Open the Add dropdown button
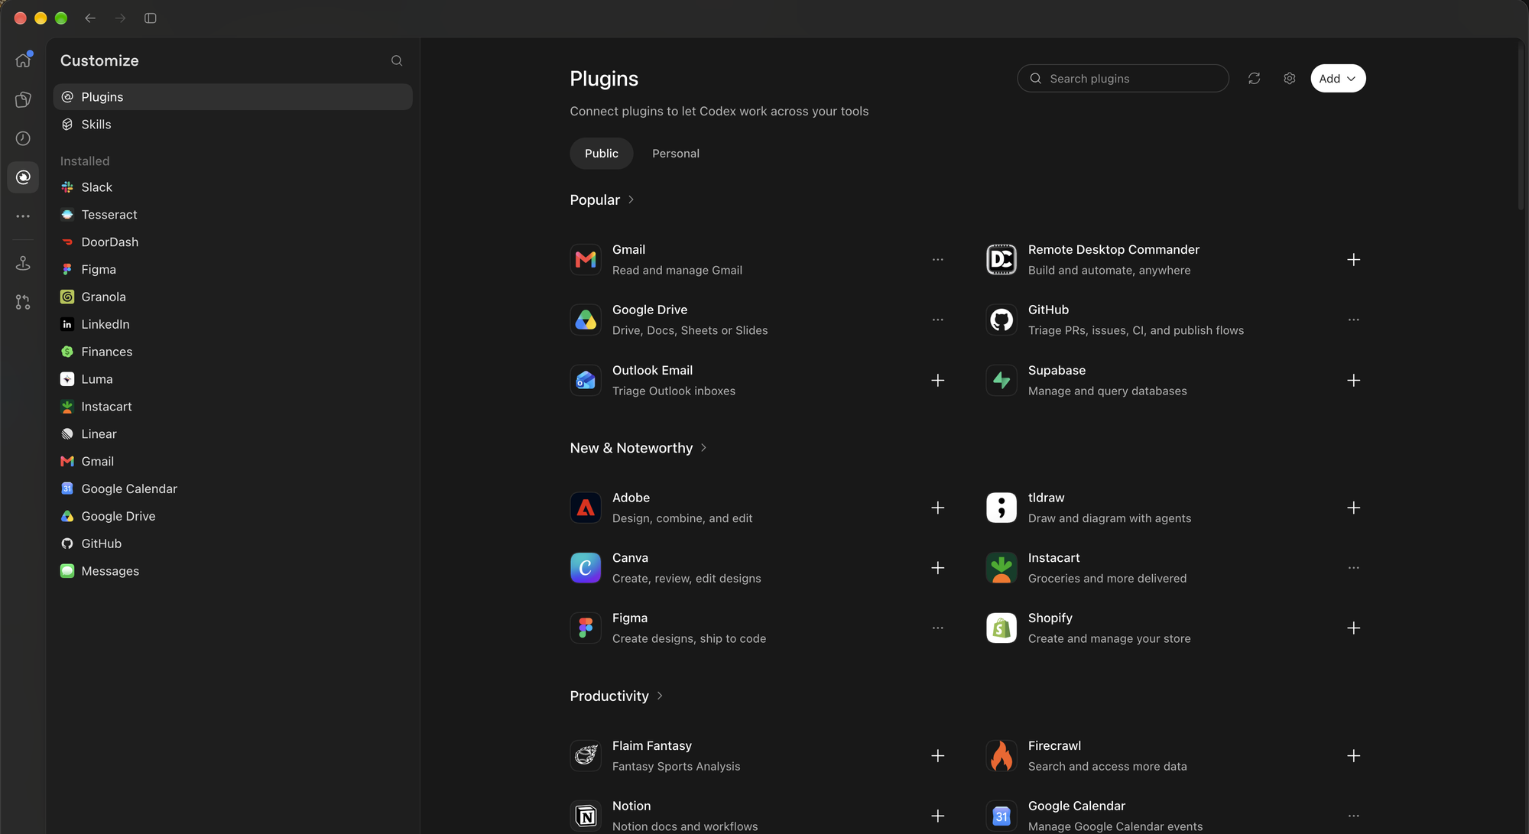1529x834 pixels. pyautogui.click(x=1338, y=79)
